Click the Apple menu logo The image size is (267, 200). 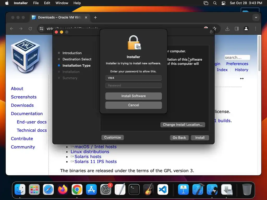[7, 3]
